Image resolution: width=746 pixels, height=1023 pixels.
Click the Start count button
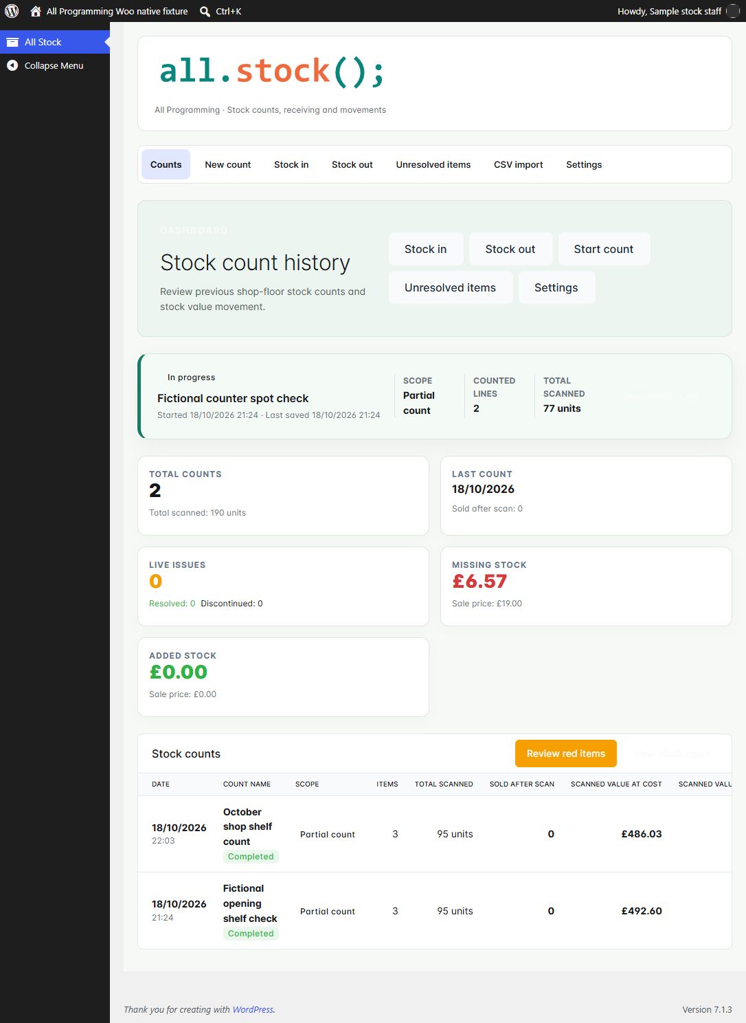[604, 249]
